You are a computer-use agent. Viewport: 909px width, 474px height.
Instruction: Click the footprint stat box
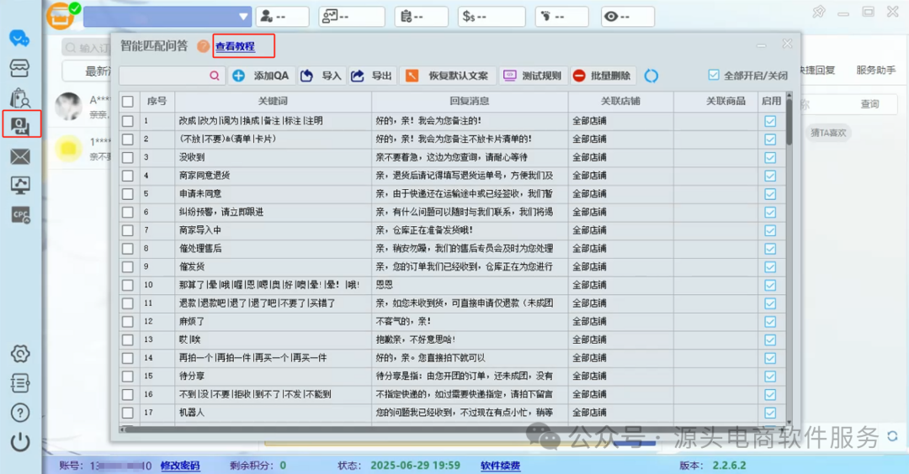pyautogui.click(x=561, y=17)
